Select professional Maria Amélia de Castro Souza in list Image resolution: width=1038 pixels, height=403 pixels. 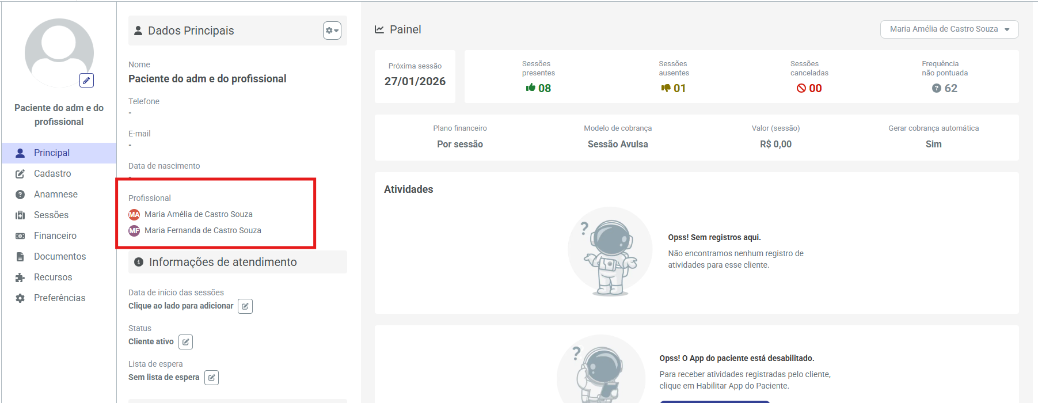tap(199, 214)
